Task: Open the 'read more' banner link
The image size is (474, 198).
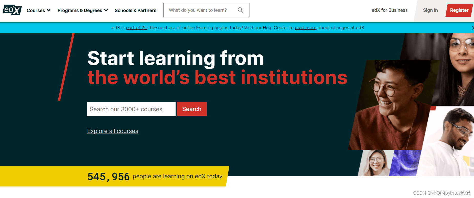Action: point(306,28)
